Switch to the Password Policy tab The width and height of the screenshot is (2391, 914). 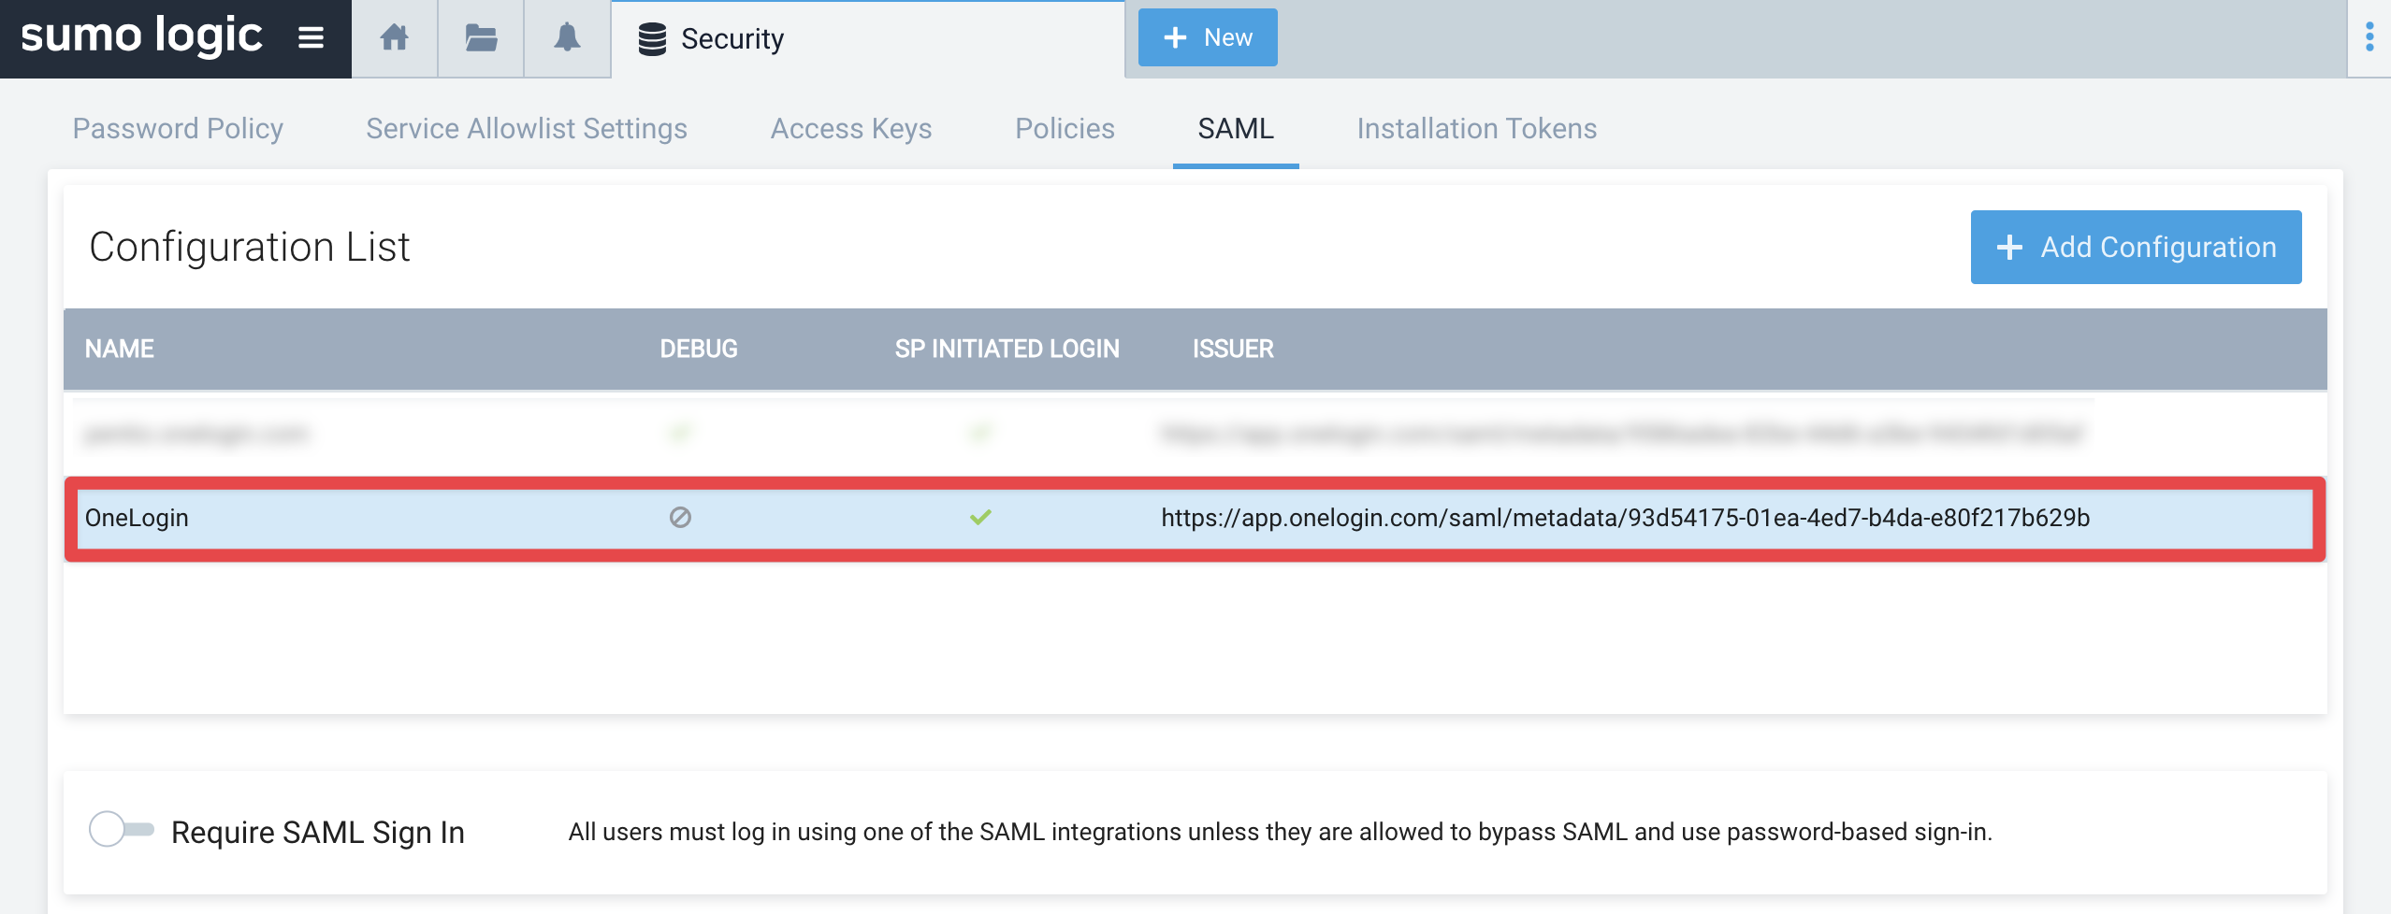click(178, 128)
